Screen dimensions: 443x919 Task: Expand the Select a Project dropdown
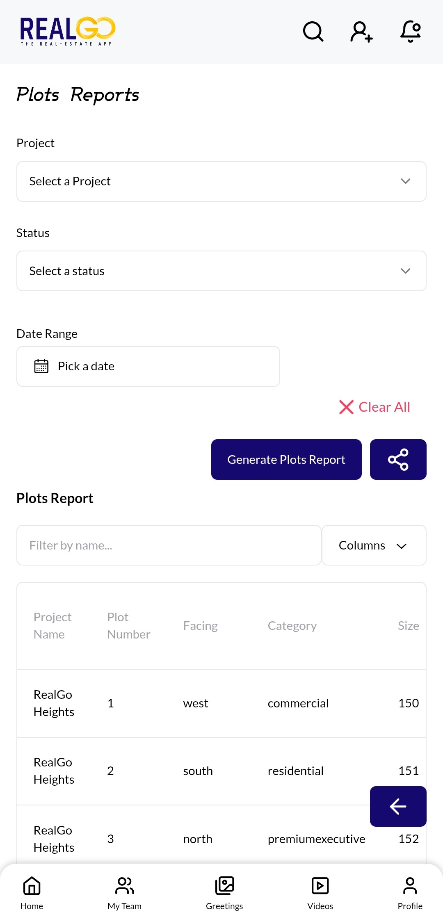tap(221, 181)
